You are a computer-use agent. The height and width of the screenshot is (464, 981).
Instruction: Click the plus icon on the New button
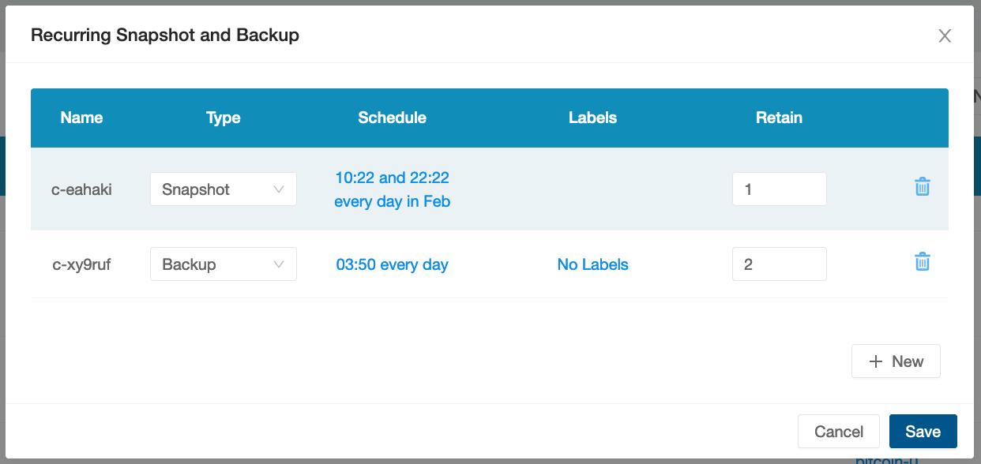click(875, 361)
